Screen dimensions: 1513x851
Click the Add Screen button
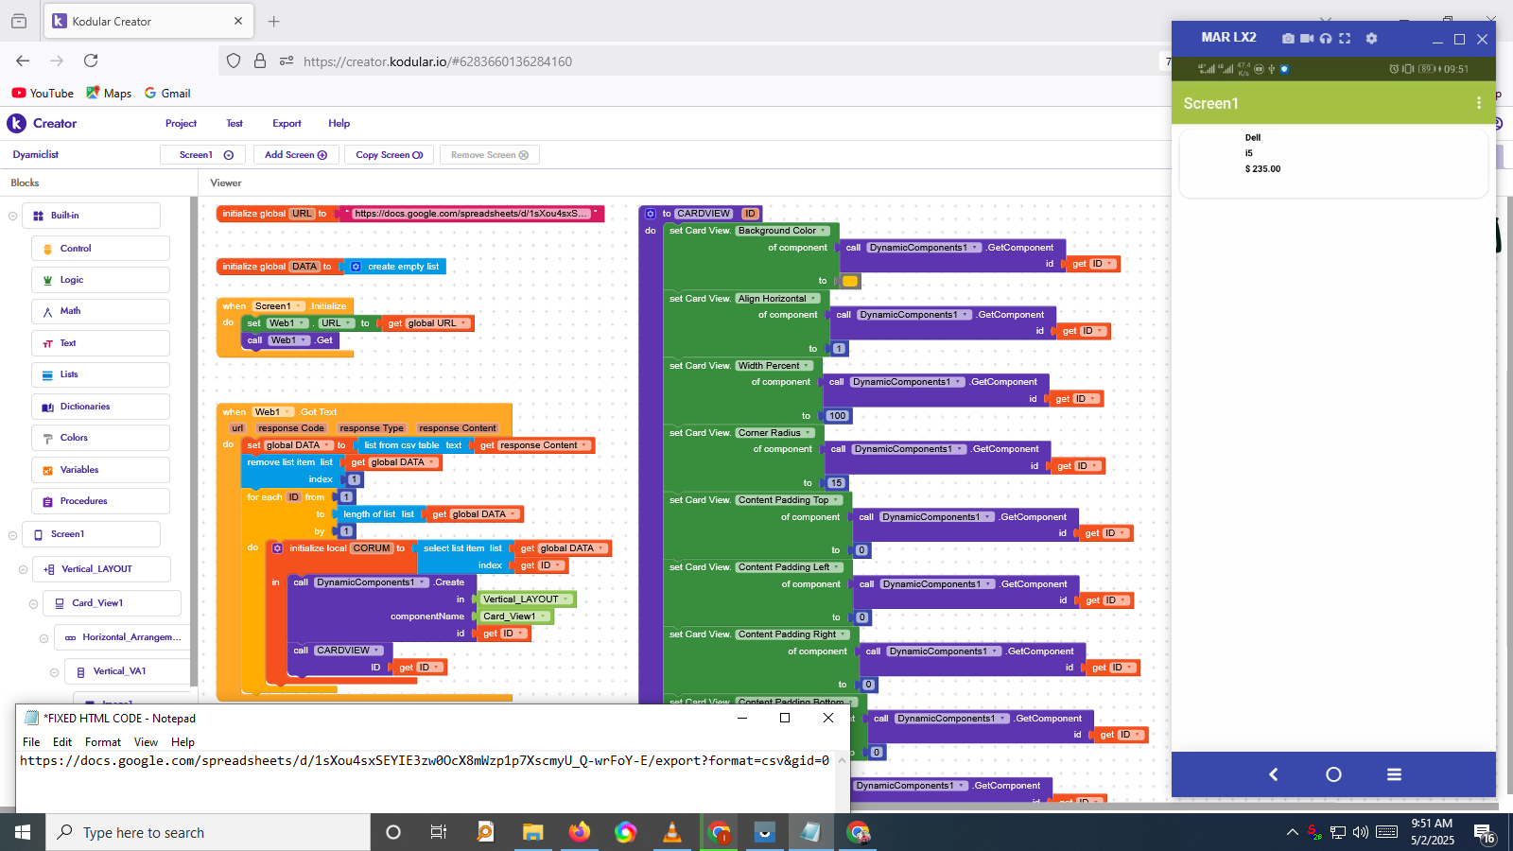coord(296,155)
